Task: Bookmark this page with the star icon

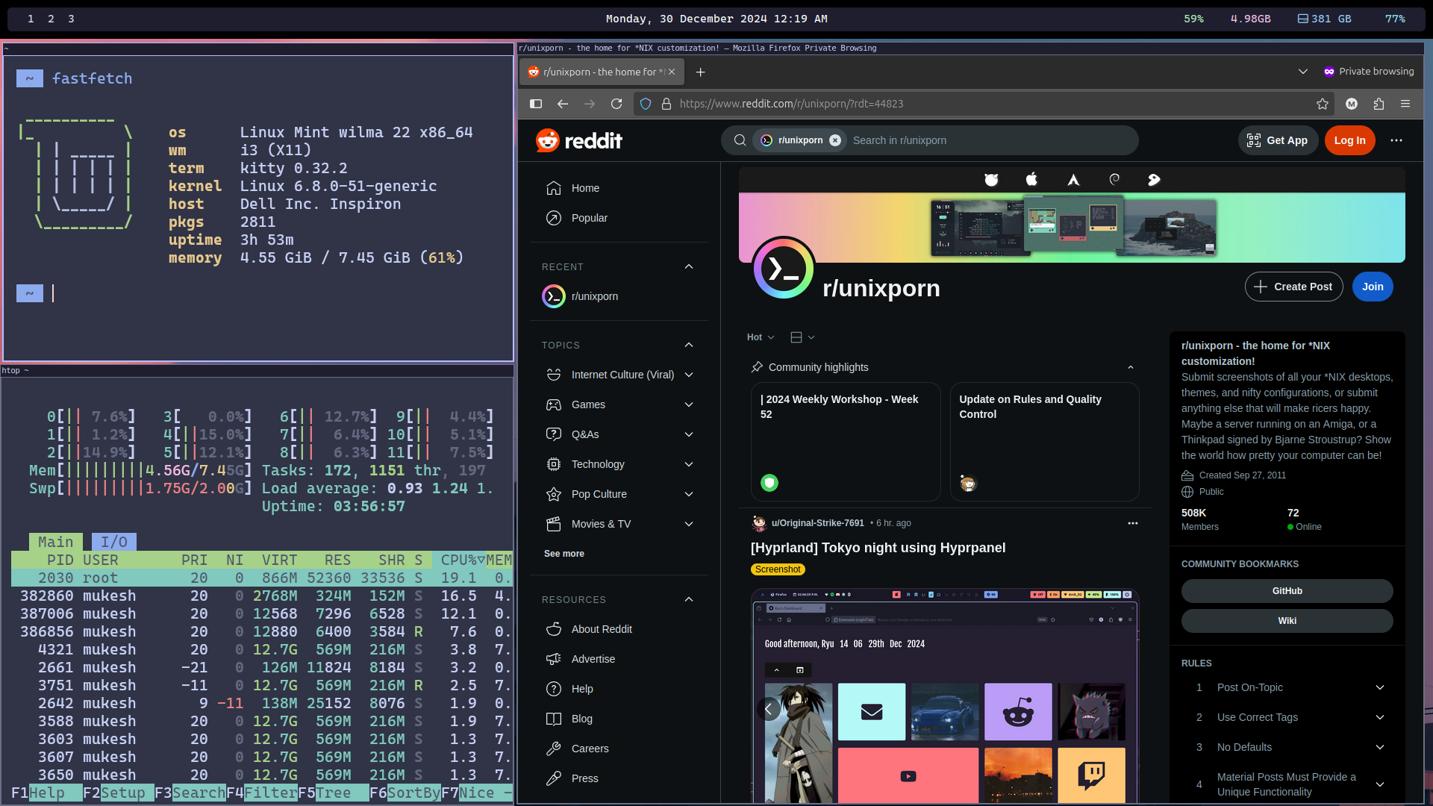Action: coord(1323,104)
